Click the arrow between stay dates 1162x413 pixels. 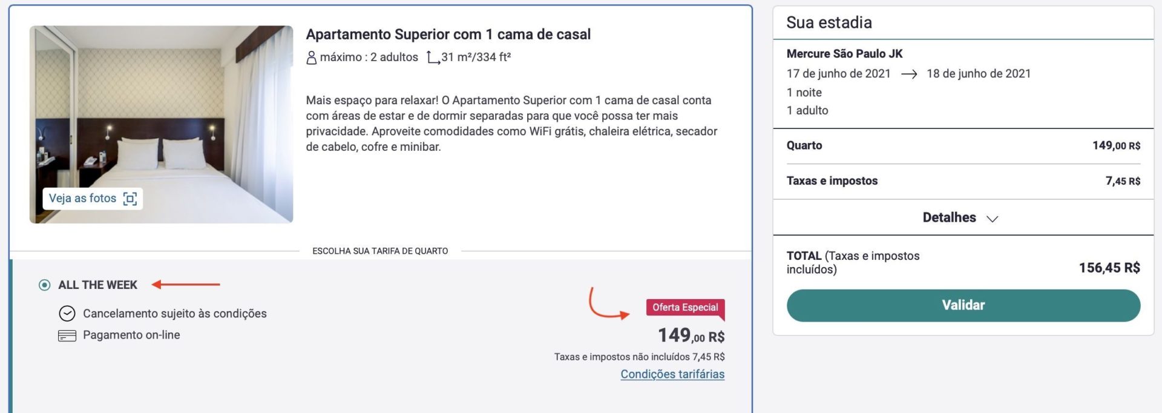pos(909,74)
